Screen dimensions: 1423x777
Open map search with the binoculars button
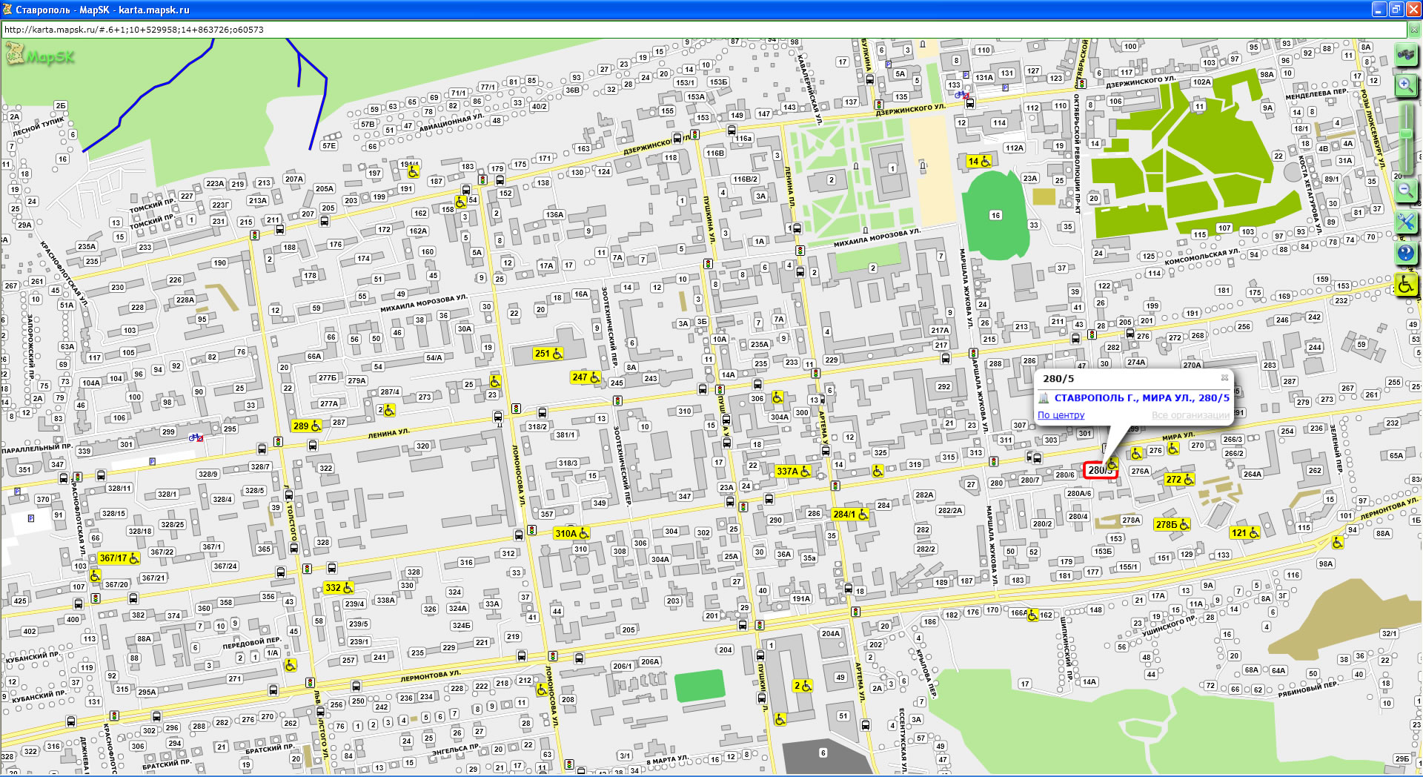1406,55
